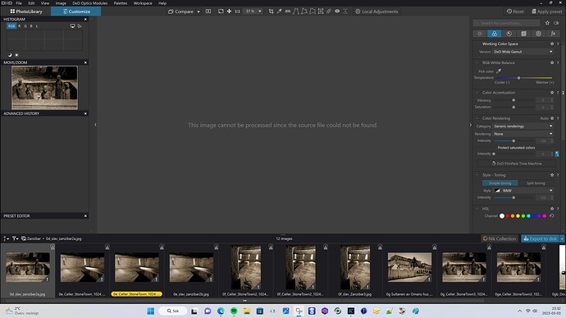566x318 pixels.
Task: Open the Repair tool link icon
Action: (x=329, y=12)
